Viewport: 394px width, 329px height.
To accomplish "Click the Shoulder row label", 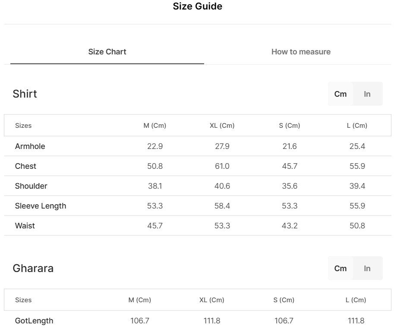I will pos(31,186).
